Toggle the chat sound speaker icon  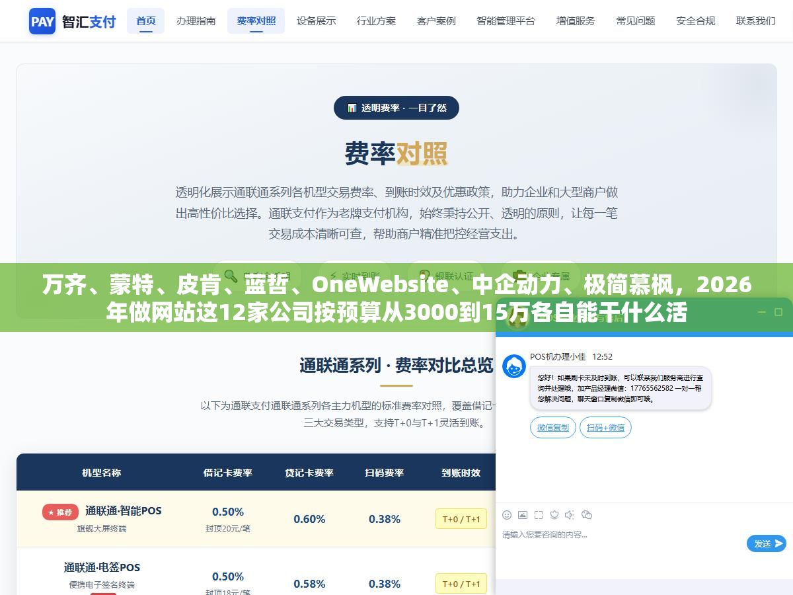point(570,515)
